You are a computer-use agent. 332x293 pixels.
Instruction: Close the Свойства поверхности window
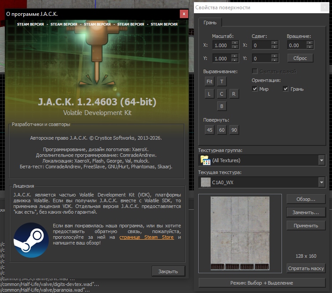(x=325, y=7)
